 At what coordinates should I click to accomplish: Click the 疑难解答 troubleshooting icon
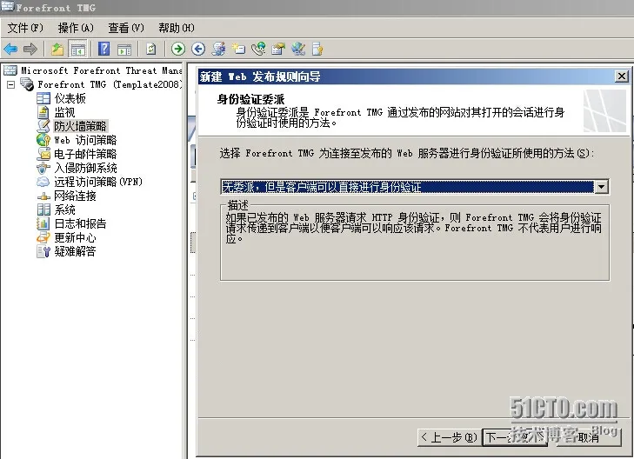[x=43, y=251]
